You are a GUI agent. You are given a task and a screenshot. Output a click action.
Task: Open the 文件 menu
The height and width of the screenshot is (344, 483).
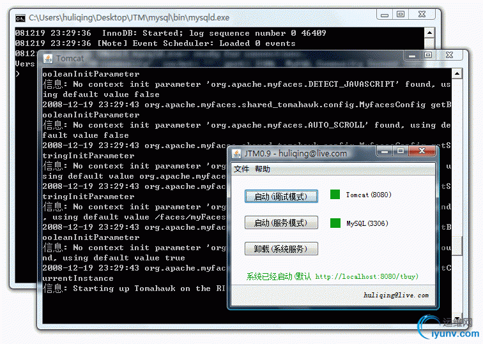click(241, 169)
